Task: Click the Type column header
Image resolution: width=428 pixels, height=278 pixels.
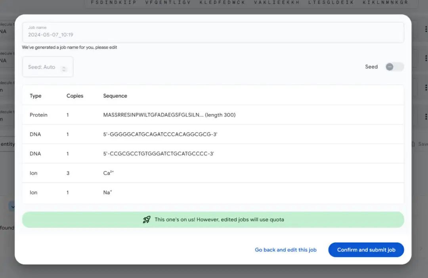Action: (x=36, y=96)
